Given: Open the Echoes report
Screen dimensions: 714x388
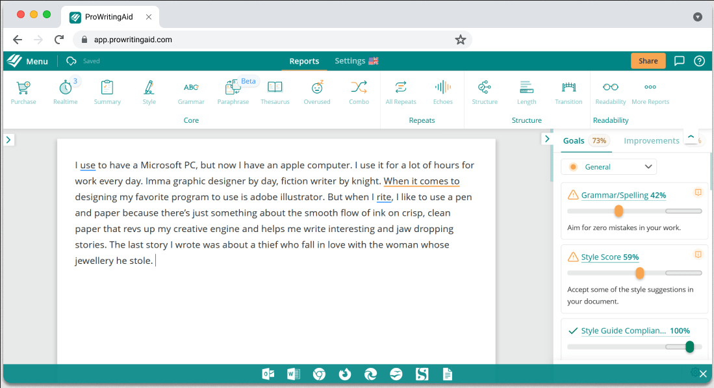Looking at the screenshot, I should coord(442,92).
